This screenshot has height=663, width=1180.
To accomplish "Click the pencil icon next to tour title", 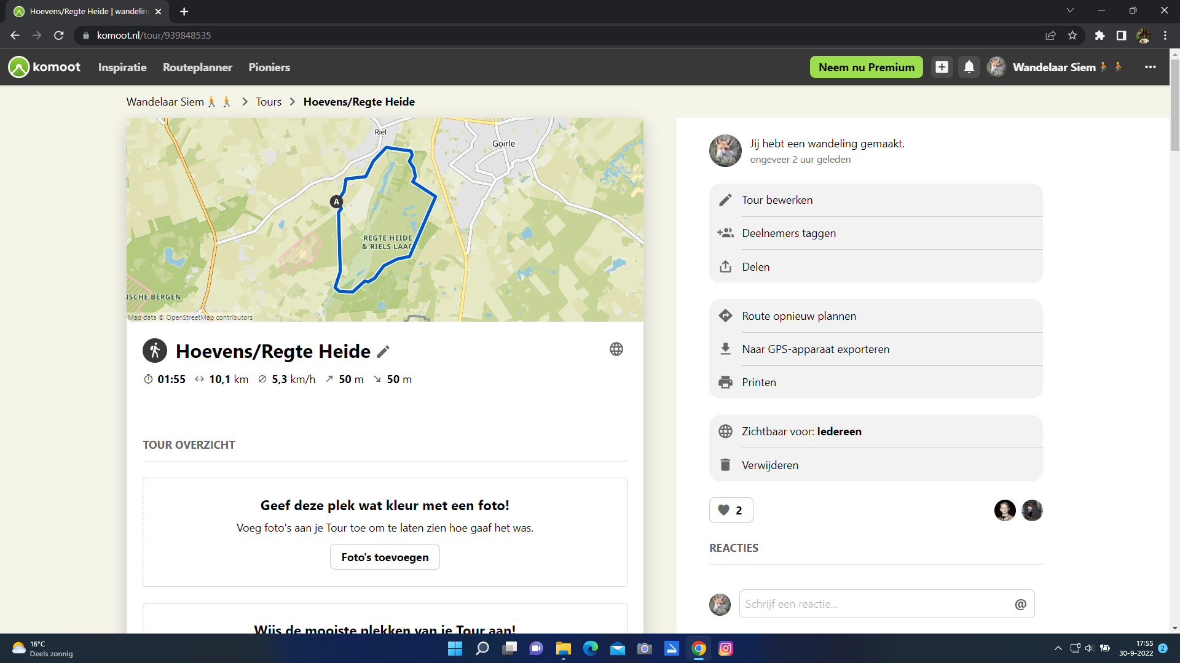I will [383, 352].
